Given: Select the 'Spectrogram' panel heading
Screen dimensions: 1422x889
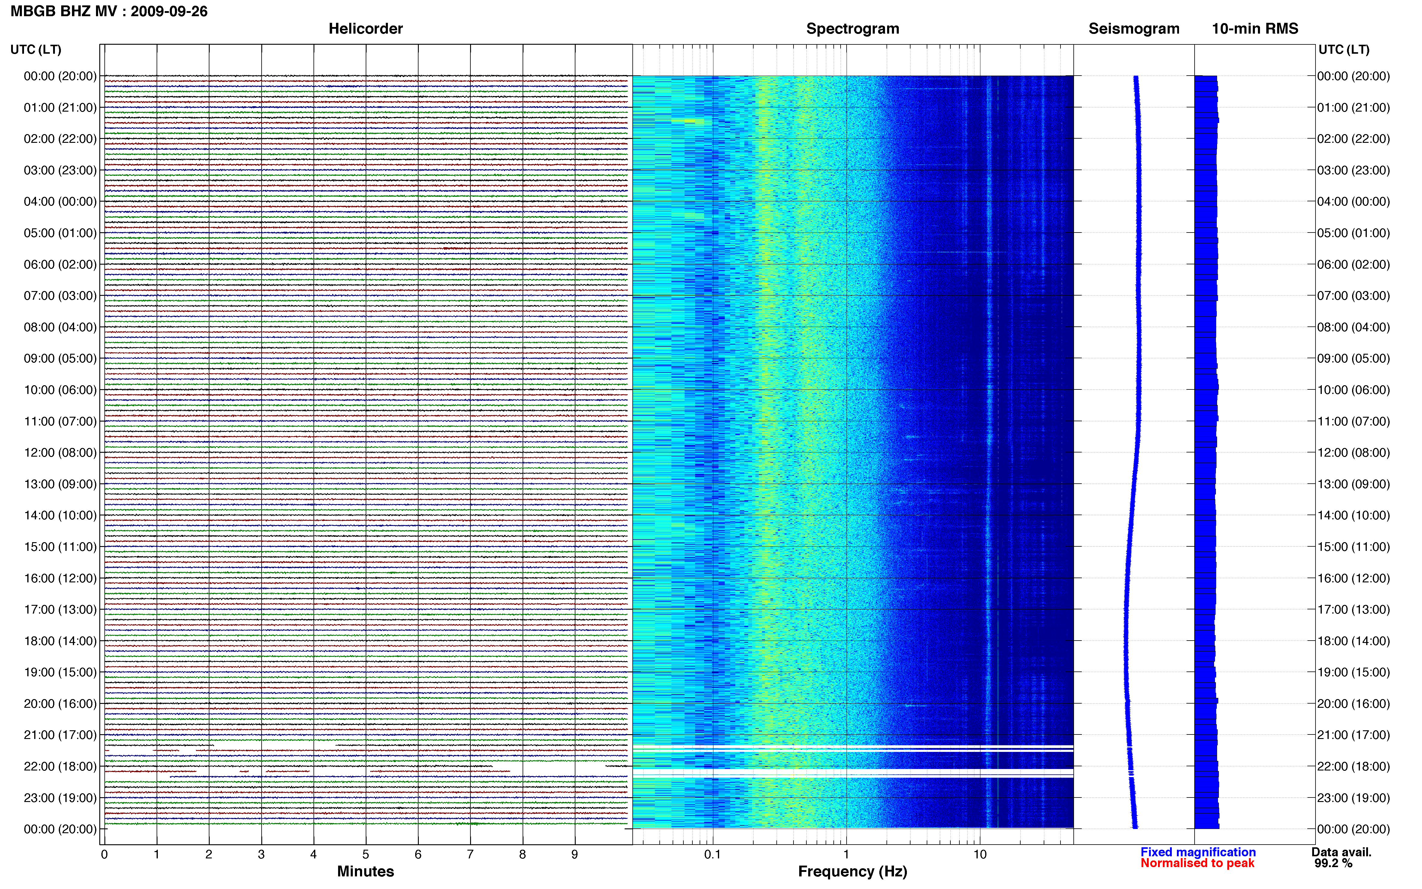Looking at the screenshot, I should (852, 29).
